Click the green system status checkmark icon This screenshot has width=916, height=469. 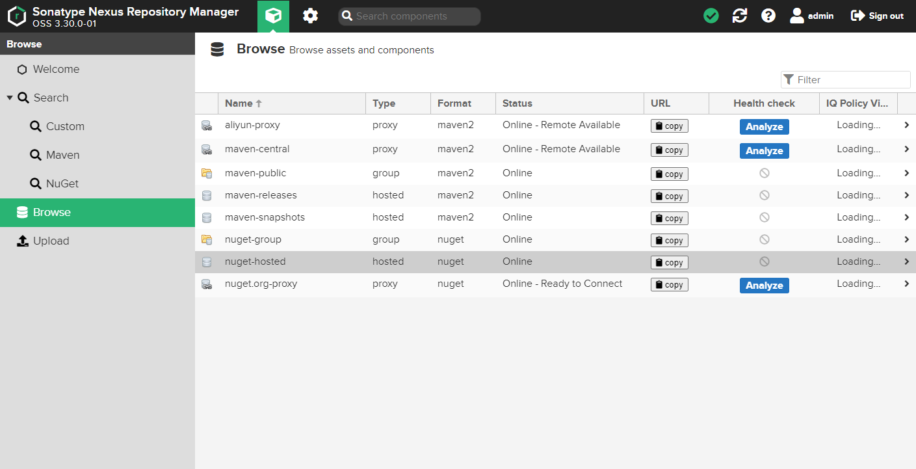(x=711, y=16)
